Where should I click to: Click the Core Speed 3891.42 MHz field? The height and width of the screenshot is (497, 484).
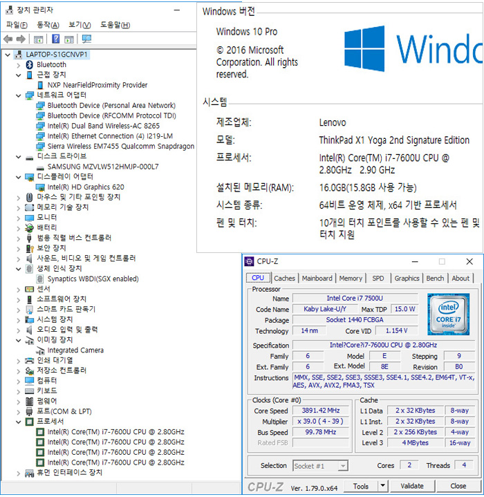click(x=320, y=411)
